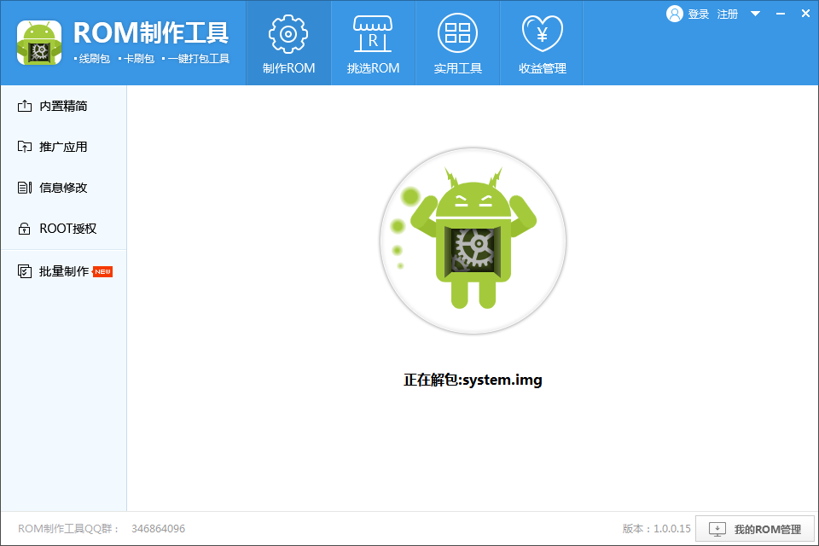Click the 一键打包工具 subtitle text

pyautogui.click(x=199, y=59)
